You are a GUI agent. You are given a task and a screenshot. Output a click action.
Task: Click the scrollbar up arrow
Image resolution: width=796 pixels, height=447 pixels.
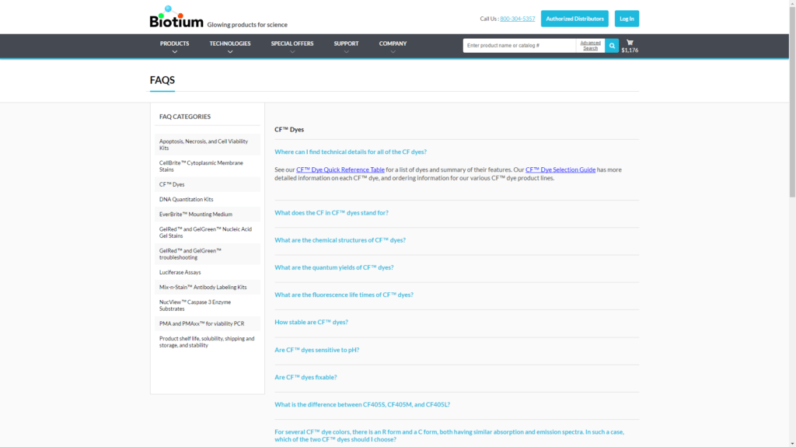(792, 2)
